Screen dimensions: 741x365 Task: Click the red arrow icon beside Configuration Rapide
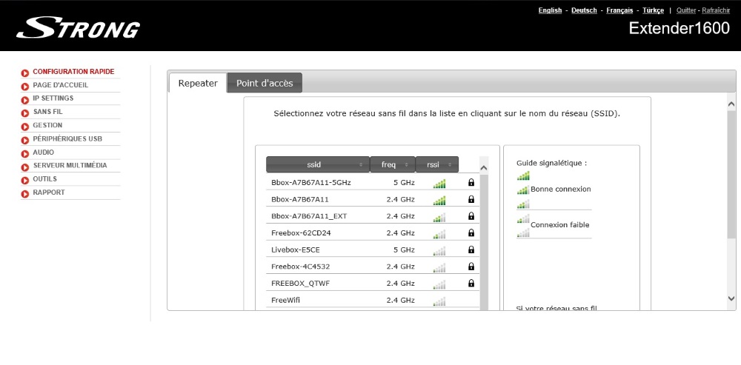click(x=25, y=73)
